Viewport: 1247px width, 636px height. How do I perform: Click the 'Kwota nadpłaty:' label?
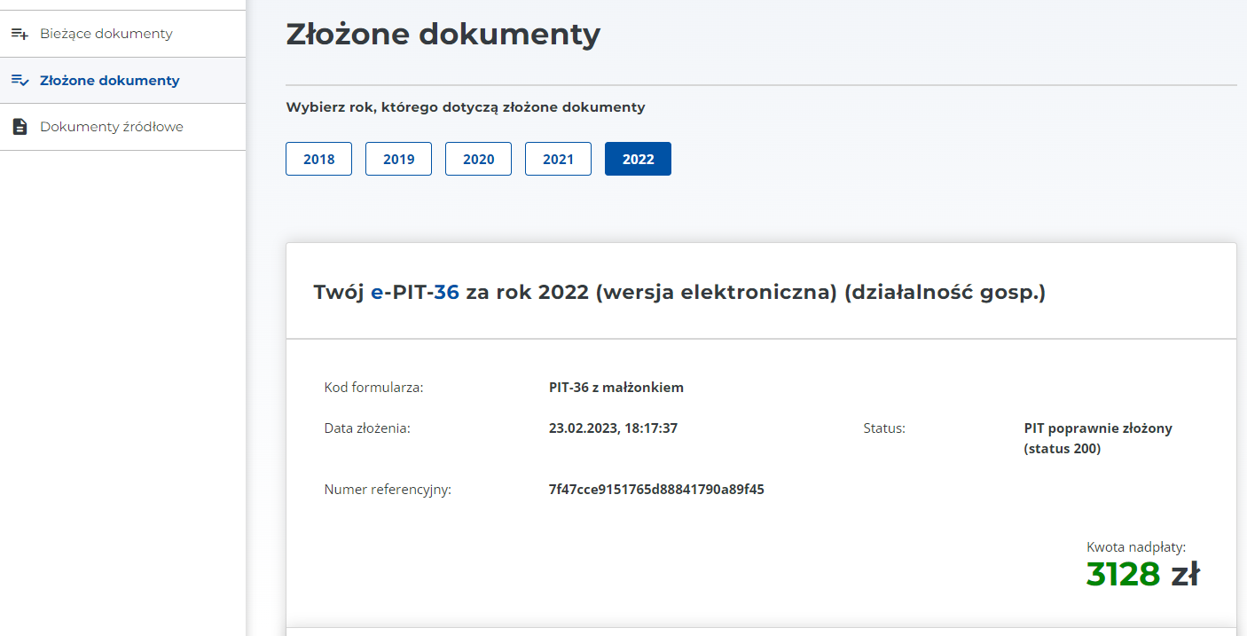tap(1136, 547)
